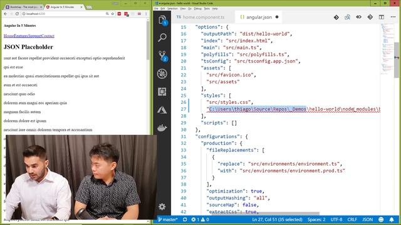Click the first git diamond icon in editor toolbar

336,17
